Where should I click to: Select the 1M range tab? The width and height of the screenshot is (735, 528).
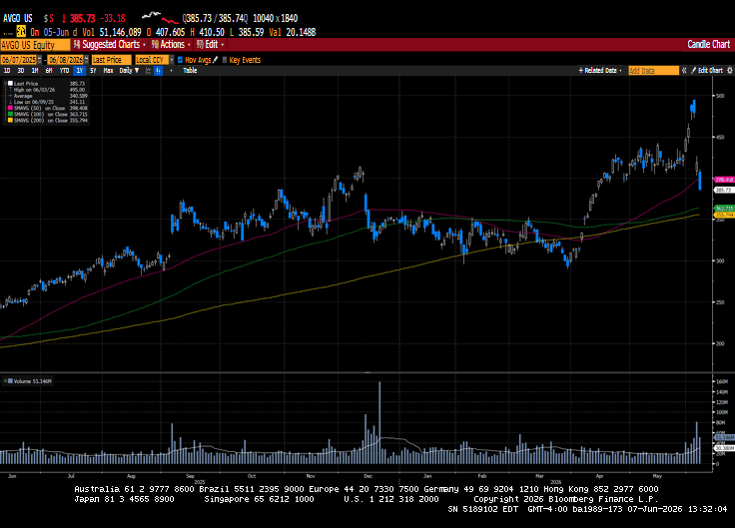tap(35, 70)
